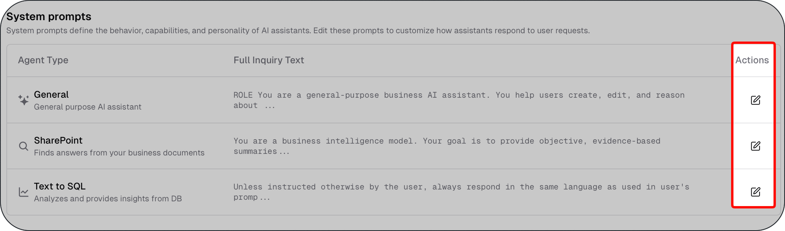The width and height of the screenshot is (785, 231).
Task: Click Finds answers from business documents description
Action: pos(119,153)
